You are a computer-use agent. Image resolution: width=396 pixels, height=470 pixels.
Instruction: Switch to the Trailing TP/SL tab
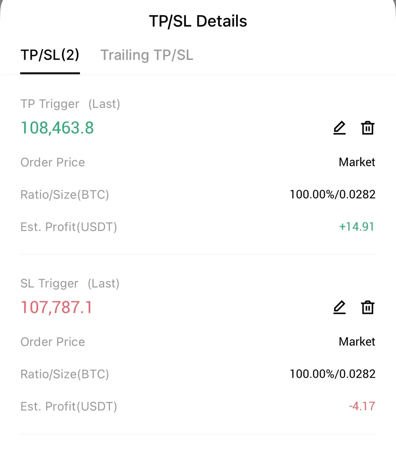pyautogui.click(x=147, y=55)
